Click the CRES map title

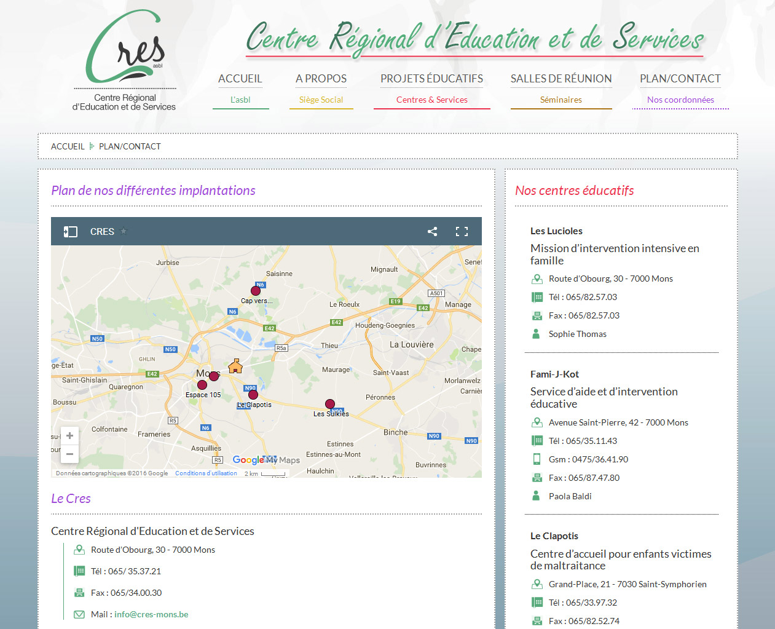pyautogui.click(x=102, y=232)
